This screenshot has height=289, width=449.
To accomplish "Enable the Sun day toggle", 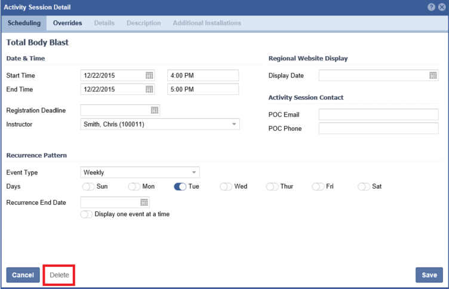I will pos(88,186).
